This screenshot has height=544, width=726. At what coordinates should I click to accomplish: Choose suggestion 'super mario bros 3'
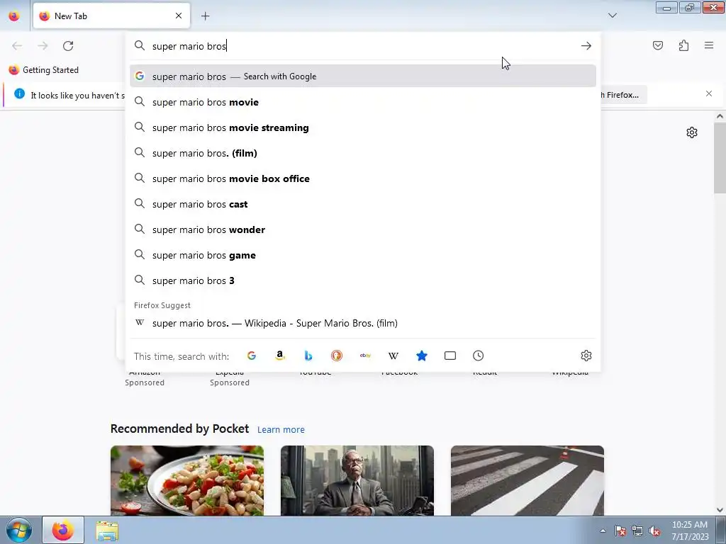point(363,280)
